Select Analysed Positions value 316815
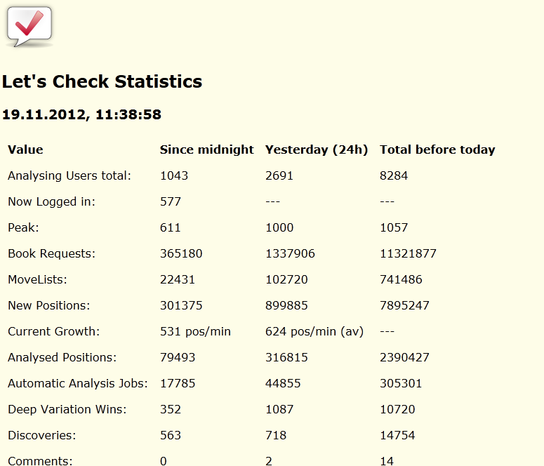Image resolution: width=544 pixels, height=466 pixels. click(286, 357)
